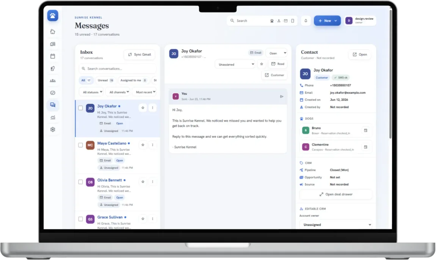Open the Grace Sullivan conversation name
The width and height of the screenshot is (436, 260).
[110, 217]
